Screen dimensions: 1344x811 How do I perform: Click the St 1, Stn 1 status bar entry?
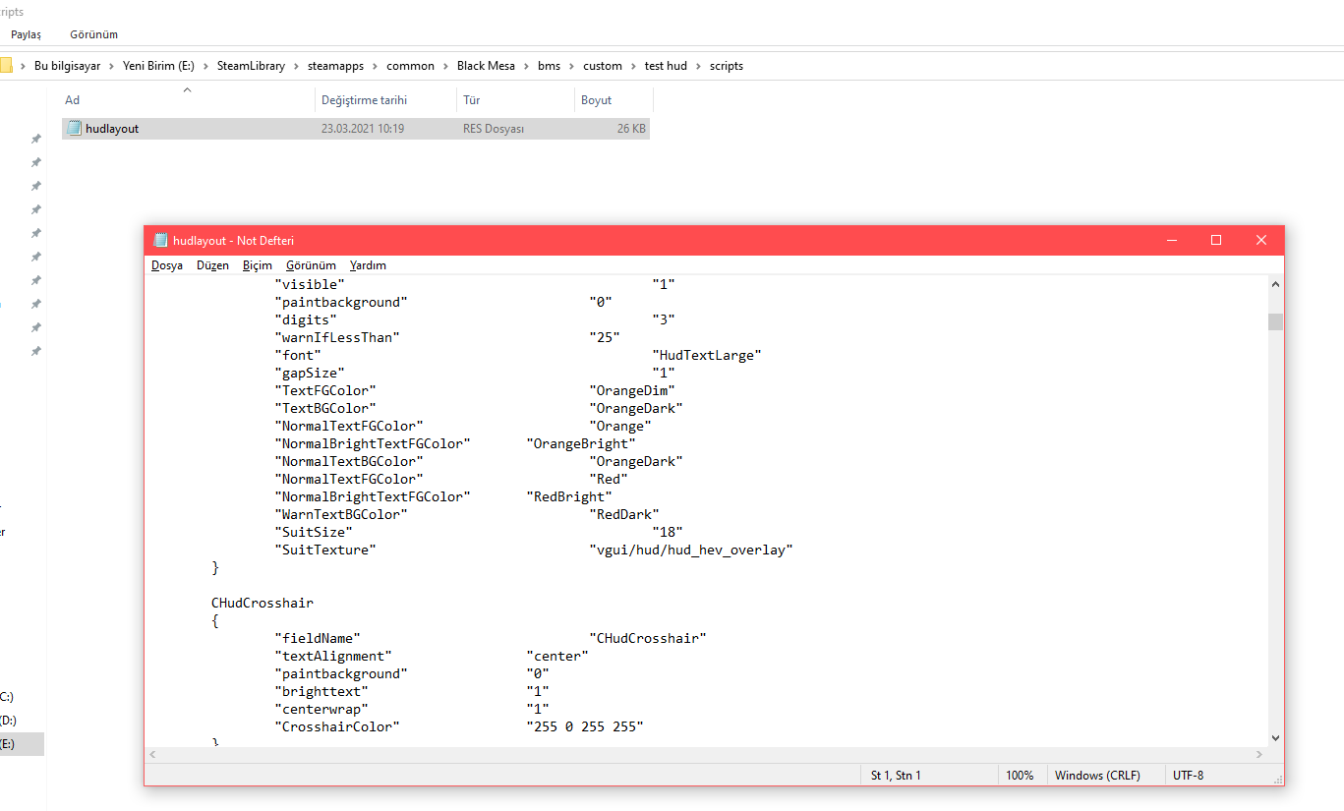896,776
